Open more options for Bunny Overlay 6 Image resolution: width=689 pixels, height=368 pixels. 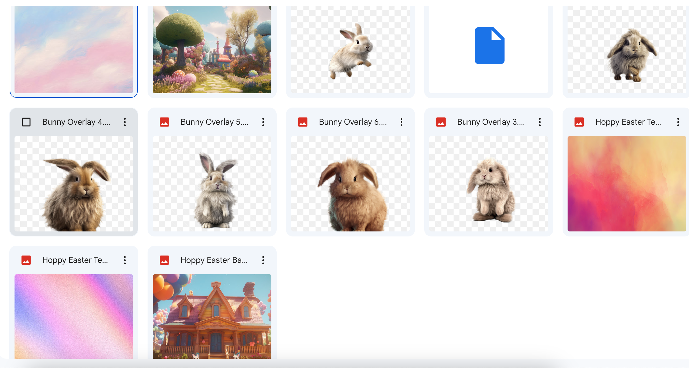pyautogui.click(x=401, y=122)
